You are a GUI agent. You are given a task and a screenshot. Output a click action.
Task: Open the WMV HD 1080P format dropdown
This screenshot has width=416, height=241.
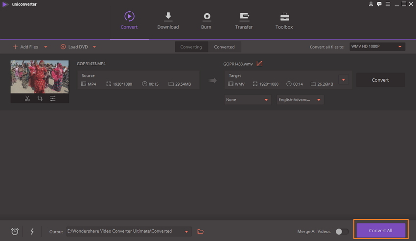(377, 47)
